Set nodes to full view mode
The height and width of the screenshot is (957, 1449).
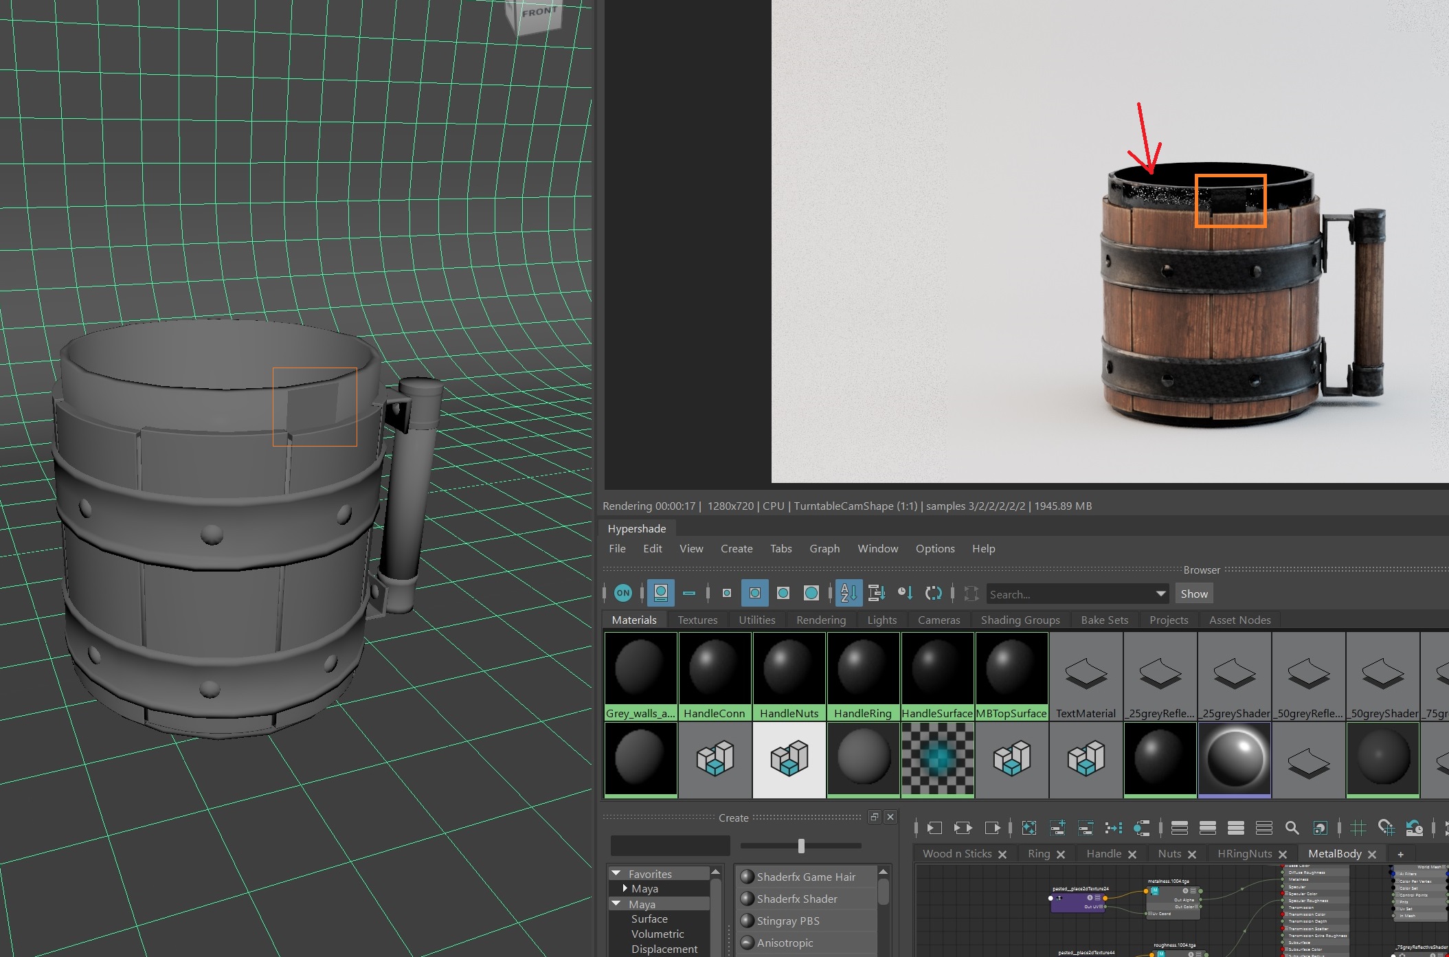coord(1235,828)
